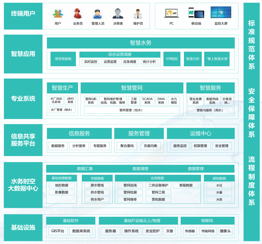
Task: Click the 维护员 avatar icon
Action: [138, 14]
